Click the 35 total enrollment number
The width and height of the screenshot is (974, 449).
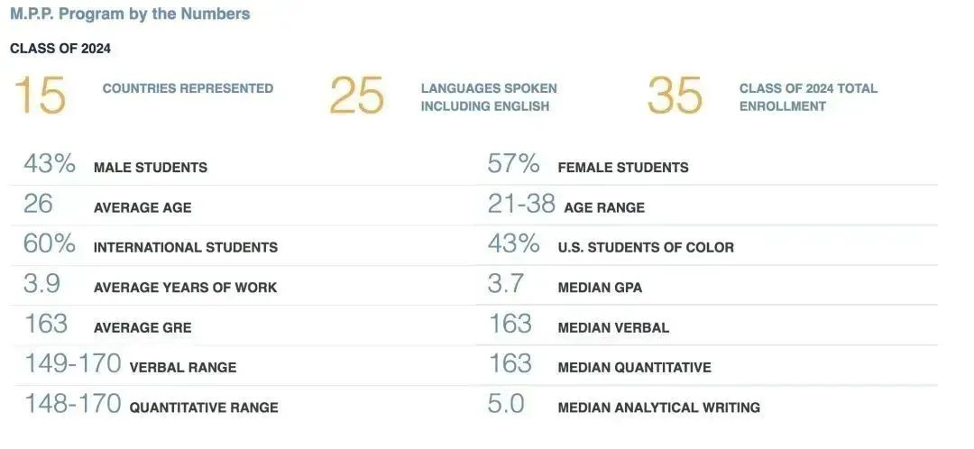click(x=675, y=96)
